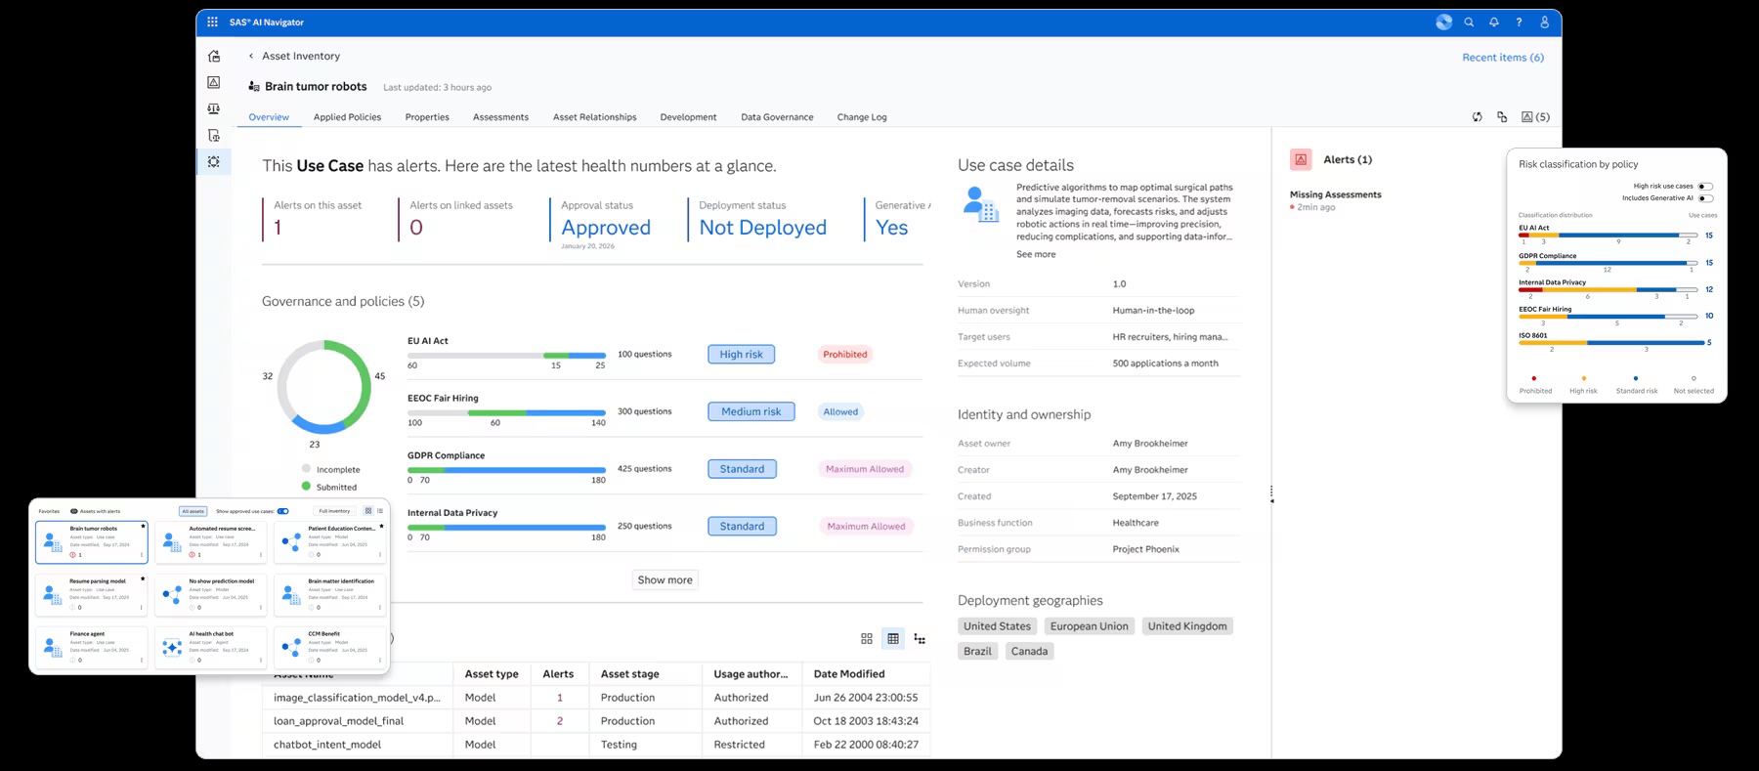This screenshot has height=771, width=1759.
Task: Select the Favorites filter in inventory popup
Action: (49, 511)
